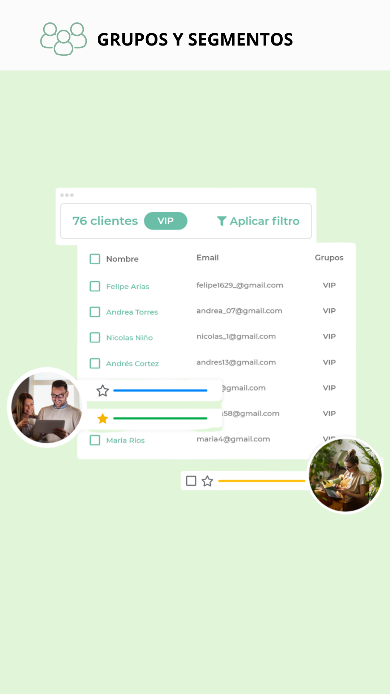Open the Andrés Cortez client link
This screenshot has height=694, width=390.
click(133, 364)
